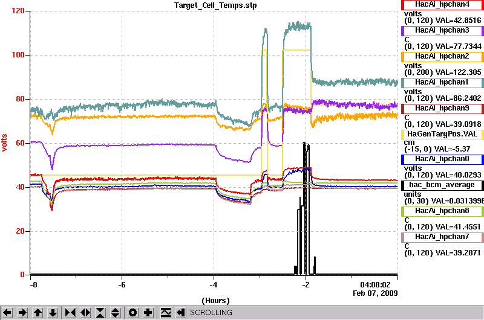This screenshot has width=484, height=320.
Task: Click the 'units' label under hac_bcm_average
Action: point(413,194)
